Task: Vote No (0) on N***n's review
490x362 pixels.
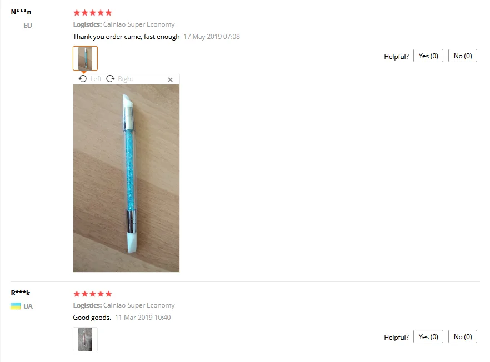Action: coord(462,56)
